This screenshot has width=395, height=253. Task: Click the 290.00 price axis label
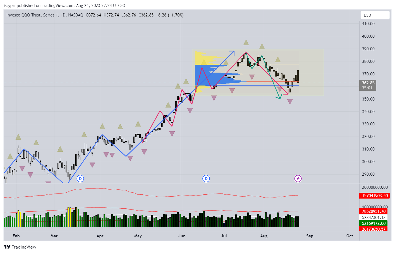click(368, 174)
